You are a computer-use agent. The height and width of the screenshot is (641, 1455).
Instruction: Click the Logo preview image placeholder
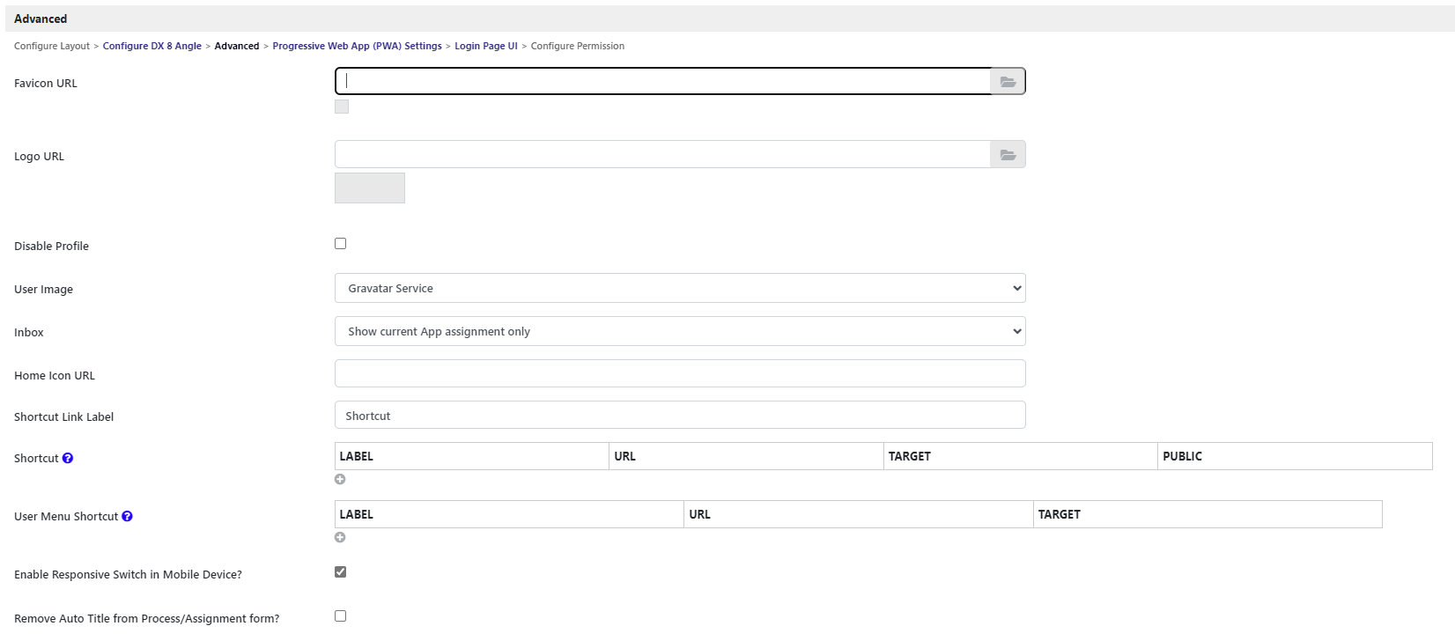(x=370, y=188)
